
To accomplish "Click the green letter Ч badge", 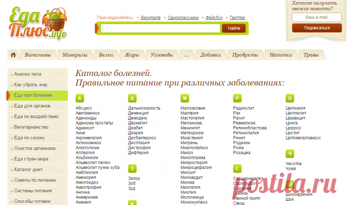I will (290, 154).
